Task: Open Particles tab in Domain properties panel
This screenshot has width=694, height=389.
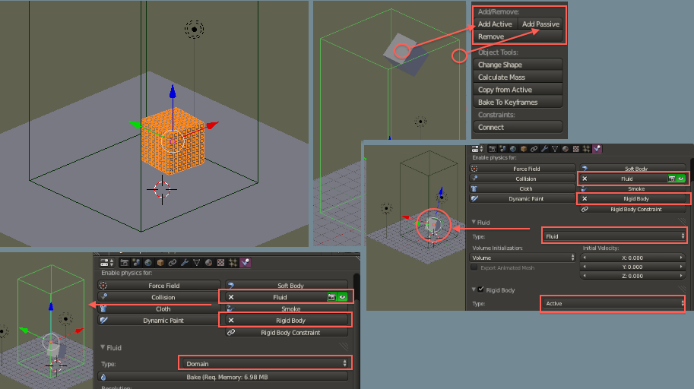Action: click(x=233, y=262)
